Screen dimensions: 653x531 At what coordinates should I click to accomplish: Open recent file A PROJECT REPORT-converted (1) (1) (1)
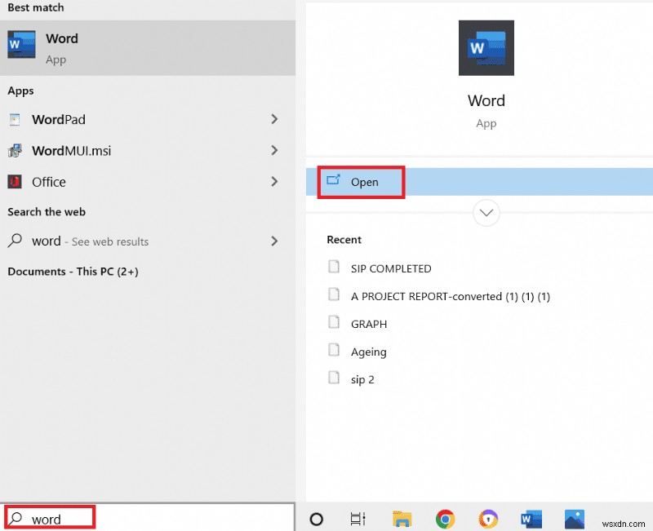tap(451, 297)
